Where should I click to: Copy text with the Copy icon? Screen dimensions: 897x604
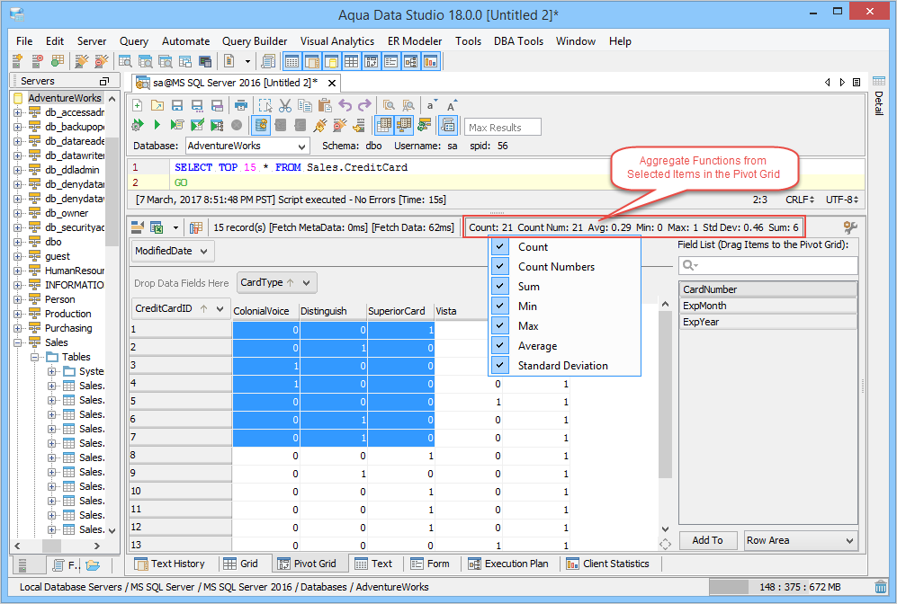point(305,106)
